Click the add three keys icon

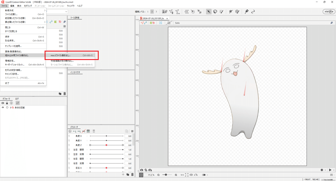pos(79,131)
